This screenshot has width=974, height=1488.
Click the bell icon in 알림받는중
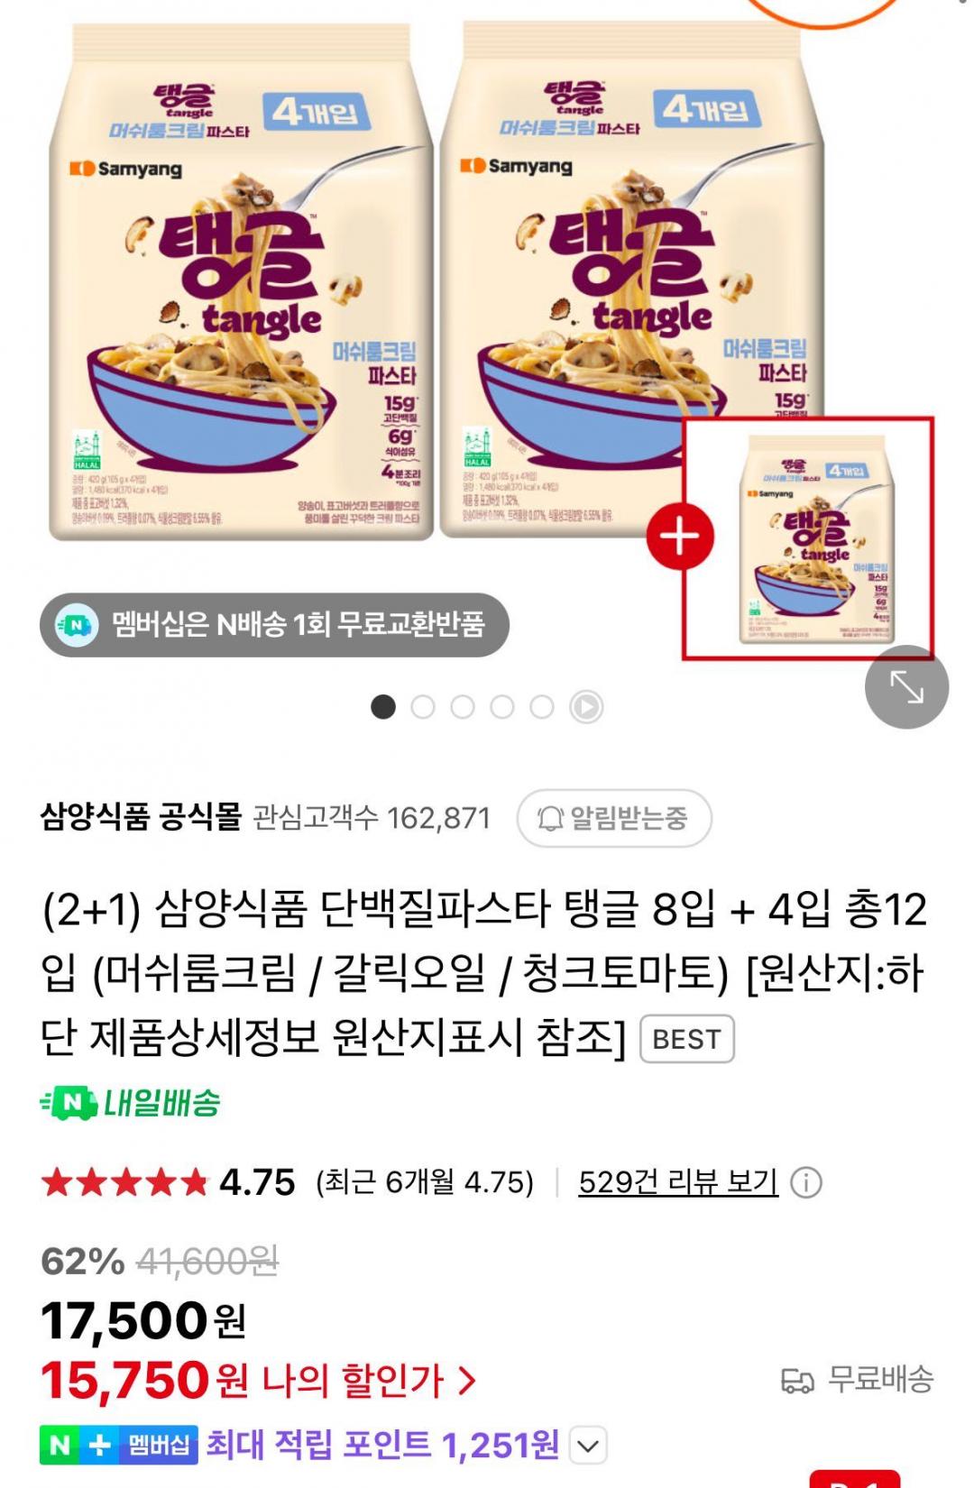click(x=550, y=818)
